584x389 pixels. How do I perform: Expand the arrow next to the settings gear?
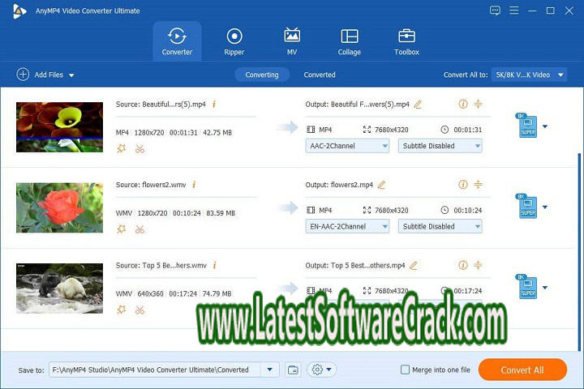(x=328, y=370)
